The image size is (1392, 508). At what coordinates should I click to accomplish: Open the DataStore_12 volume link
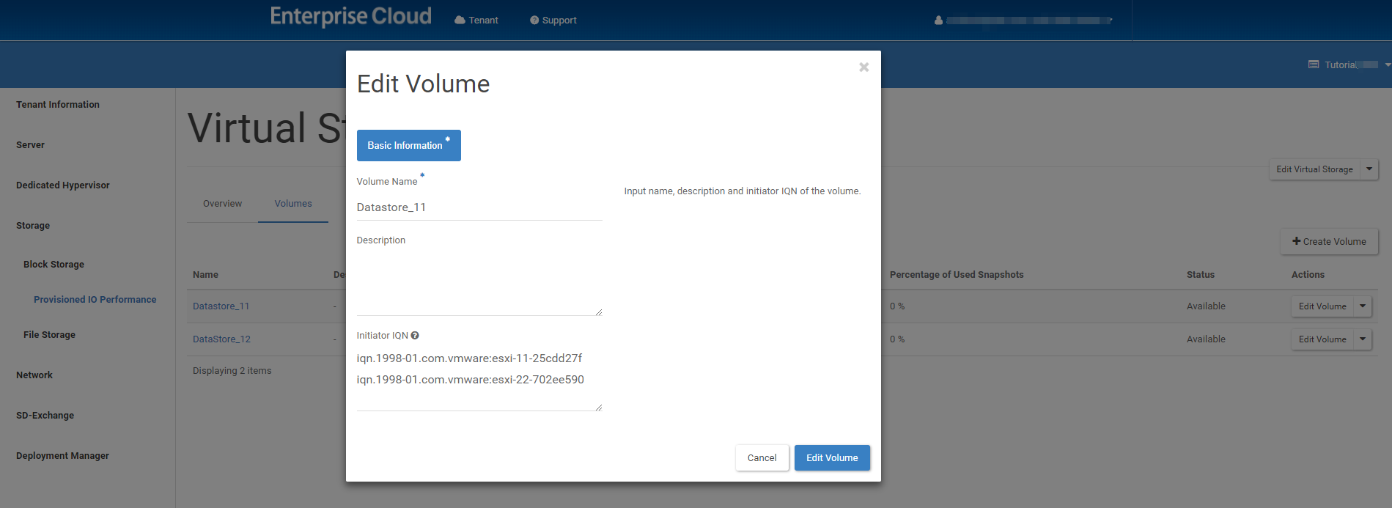coord(221,339)
